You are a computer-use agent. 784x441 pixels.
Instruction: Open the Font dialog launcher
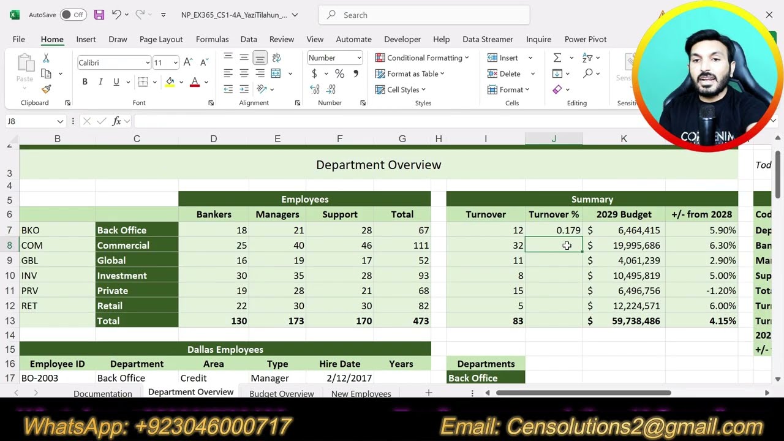pyautogui.click(x=211, y=103)
